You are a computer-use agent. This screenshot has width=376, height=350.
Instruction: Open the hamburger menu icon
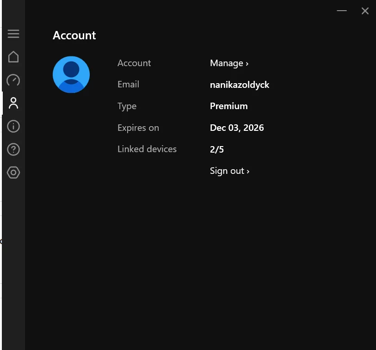click(13, 34)
